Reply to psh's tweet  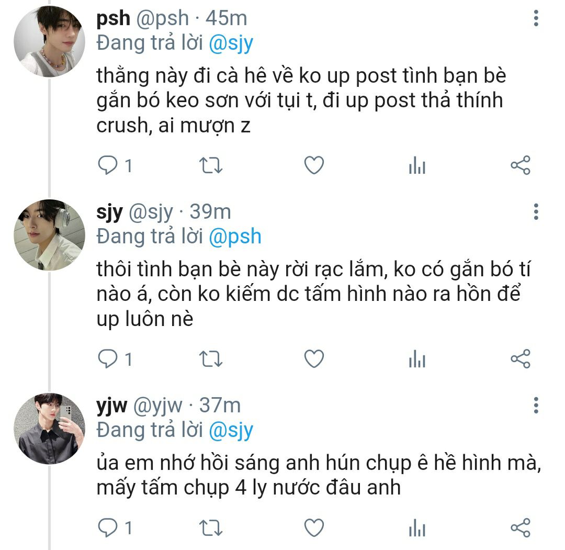coord(108,166)
